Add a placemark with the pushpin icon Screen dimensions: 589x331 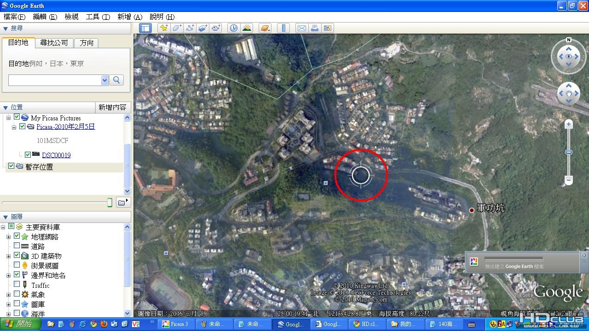tap(164, 28)
